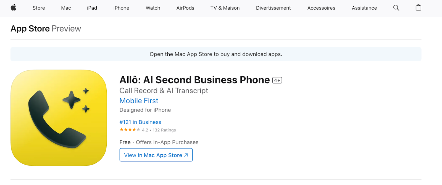
Task: Click 'Free · Offers In-App Purchases' text
Action: click(x=159, y=142)
